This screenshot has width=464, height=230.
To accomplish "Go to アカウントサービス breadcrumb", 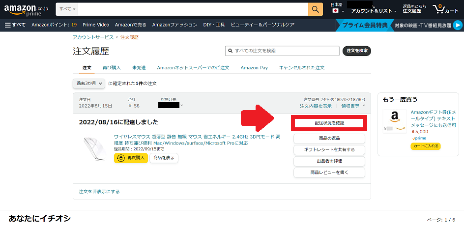I will coord(93,37).
